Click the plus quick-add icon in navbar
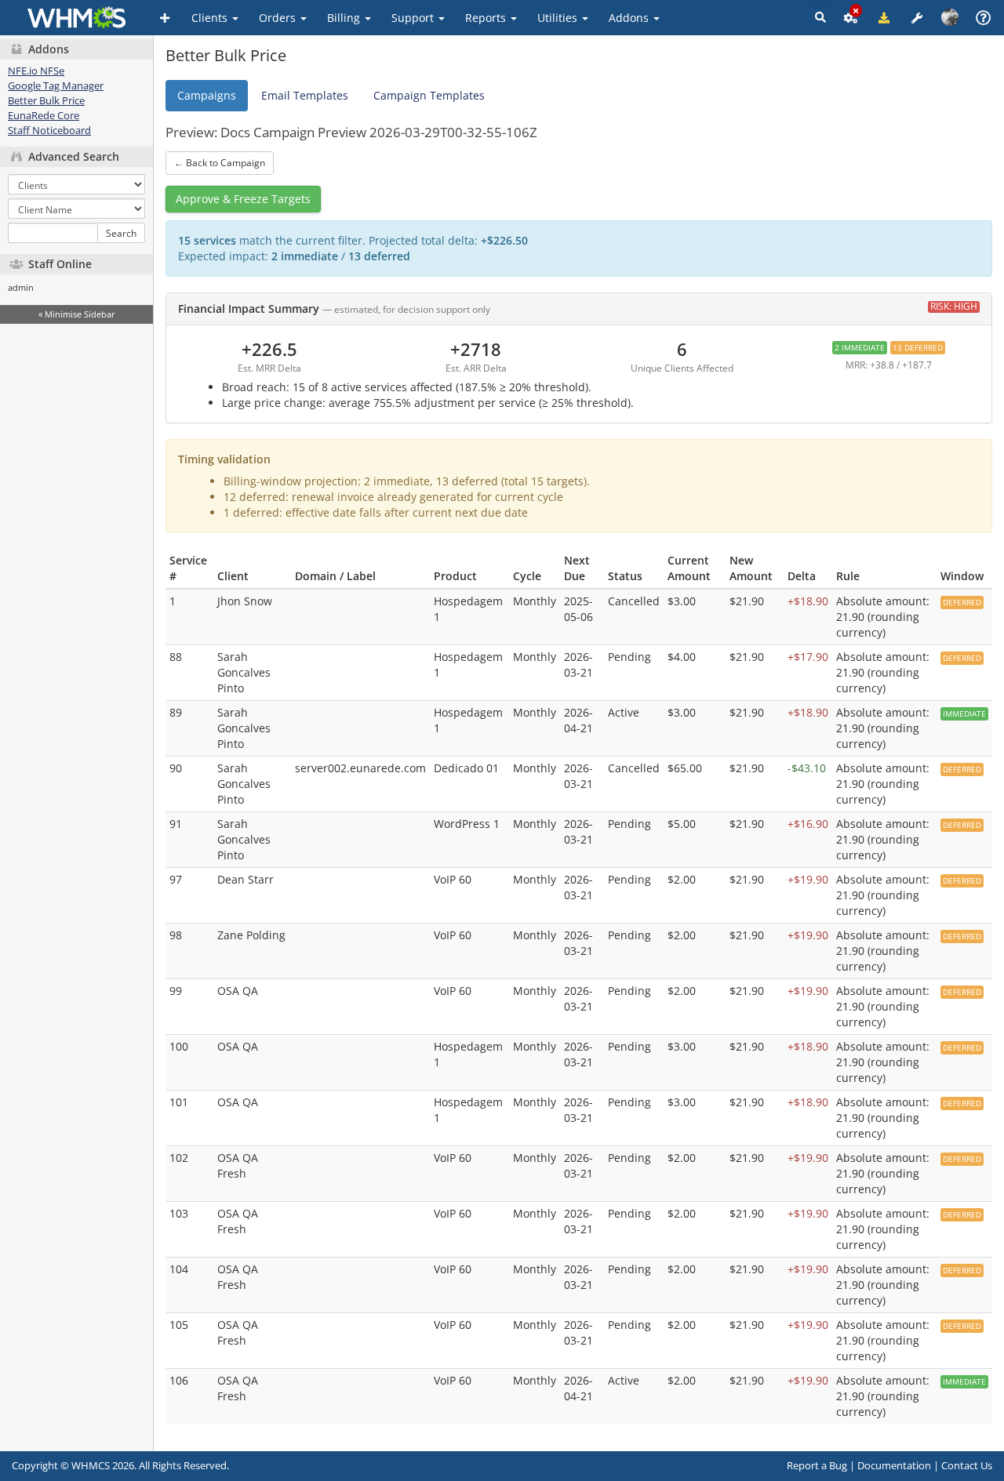1004x1481 pixels. pyautogui.click(x=165, y=18)
